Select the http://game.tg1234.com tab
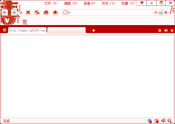Screen dimensions: 175x124 click(x=27, y=30)
